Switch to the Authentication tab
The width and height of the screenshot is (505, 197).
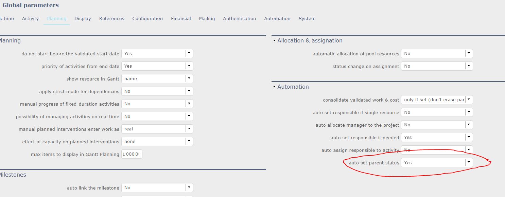click(x=239, y=19)
